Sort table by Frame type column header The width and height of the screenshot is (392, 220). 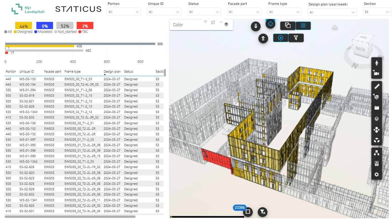tap(72, 72)
